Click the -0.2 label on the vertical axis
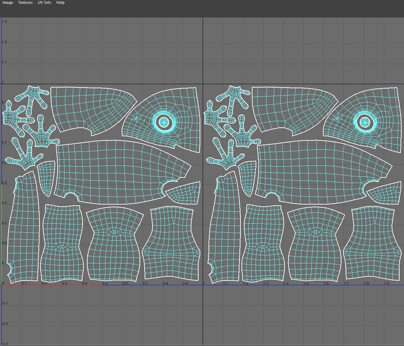This screenshot has width=404, height=346. click(5, 324)
